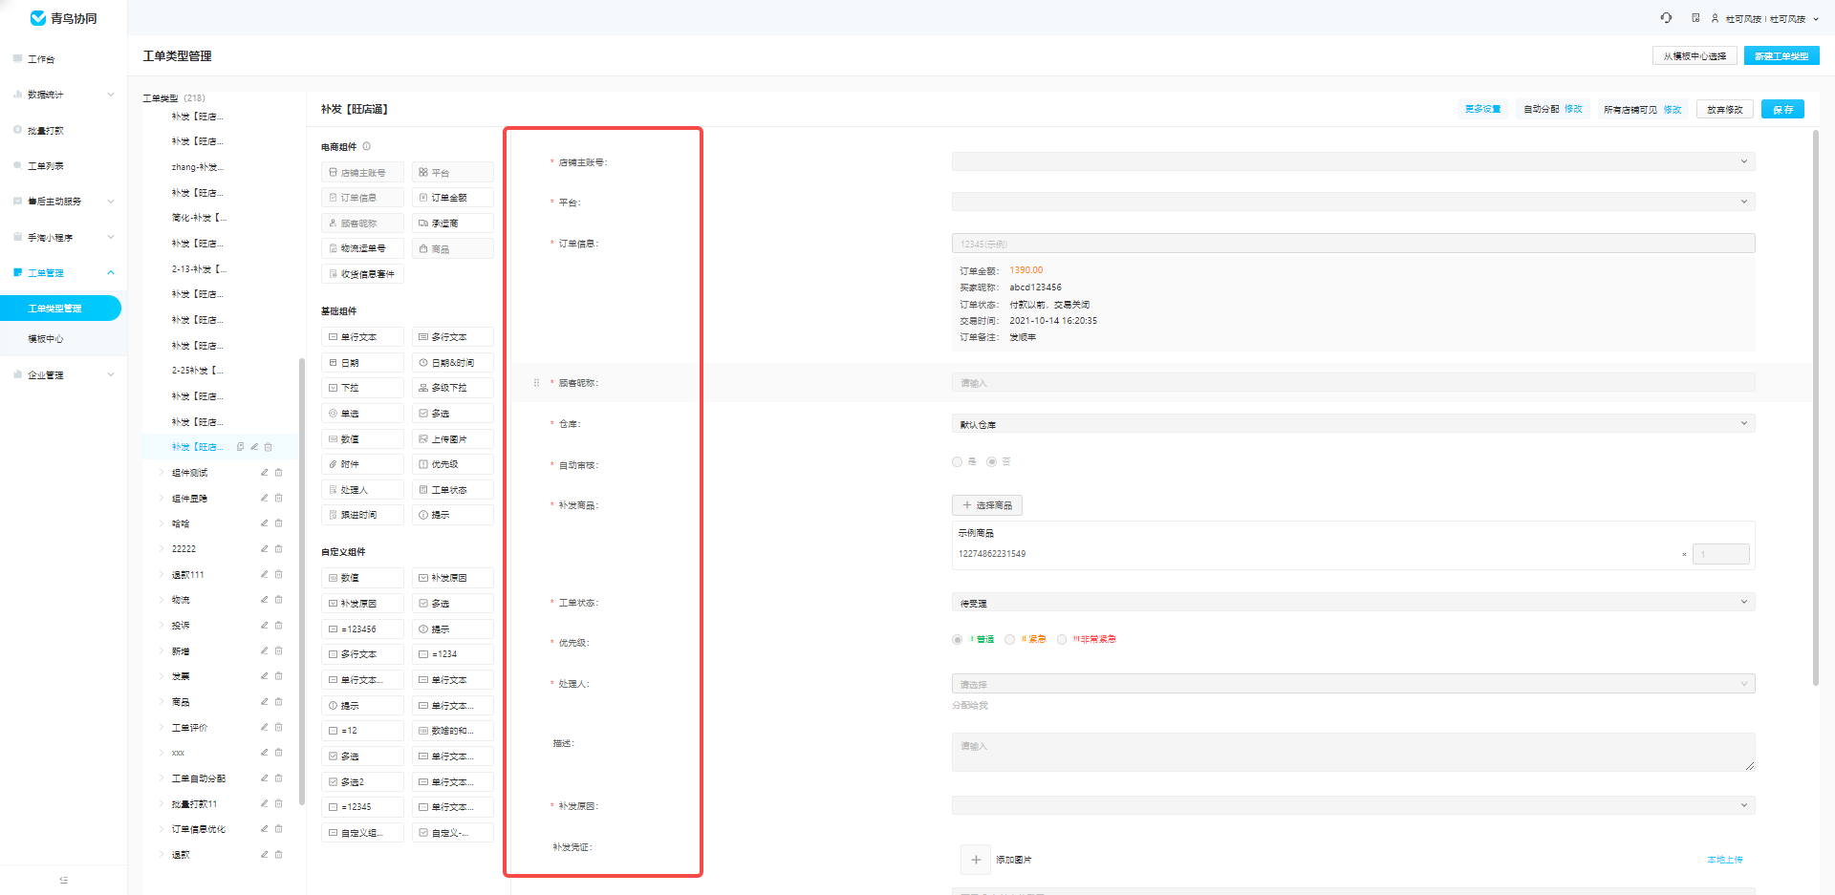
Task: Click the plus icon to add an image
Action: [x=975, y=860]
